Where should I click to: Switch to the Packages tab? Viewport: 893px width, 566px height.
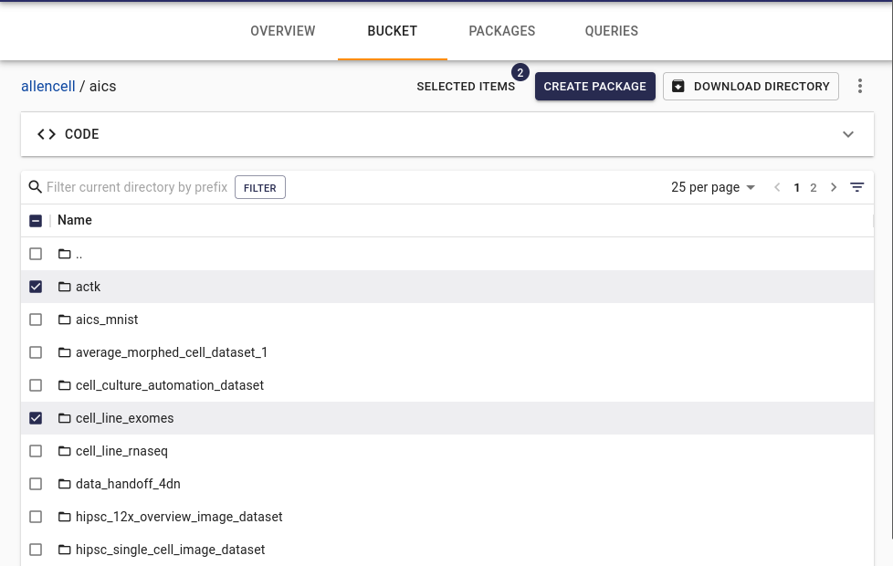coord(501,31)
